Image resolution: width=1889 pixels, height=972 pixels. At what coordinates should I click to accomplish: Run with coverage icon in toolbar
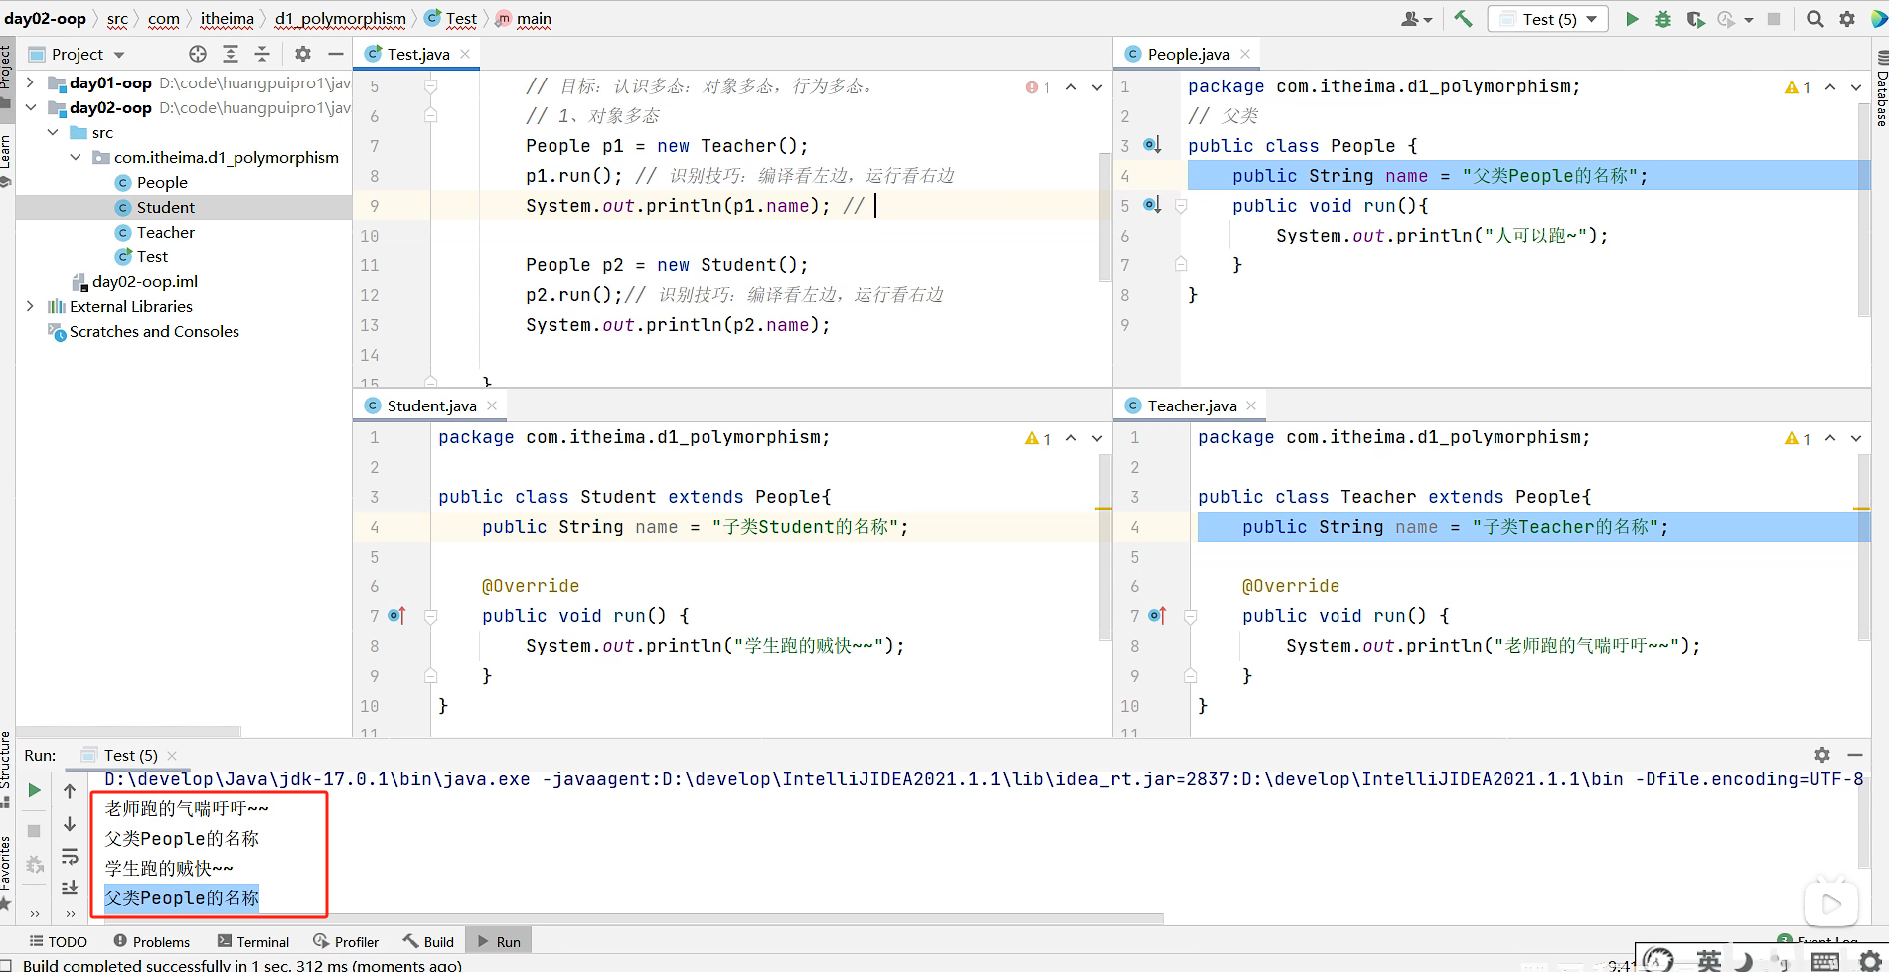click(x=1695, y=19)
